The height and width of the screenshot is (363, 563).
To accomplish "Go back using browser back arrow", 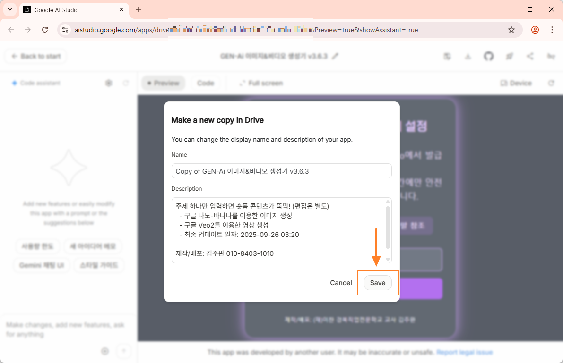I will pyautogui.click(x=11, y=30).
